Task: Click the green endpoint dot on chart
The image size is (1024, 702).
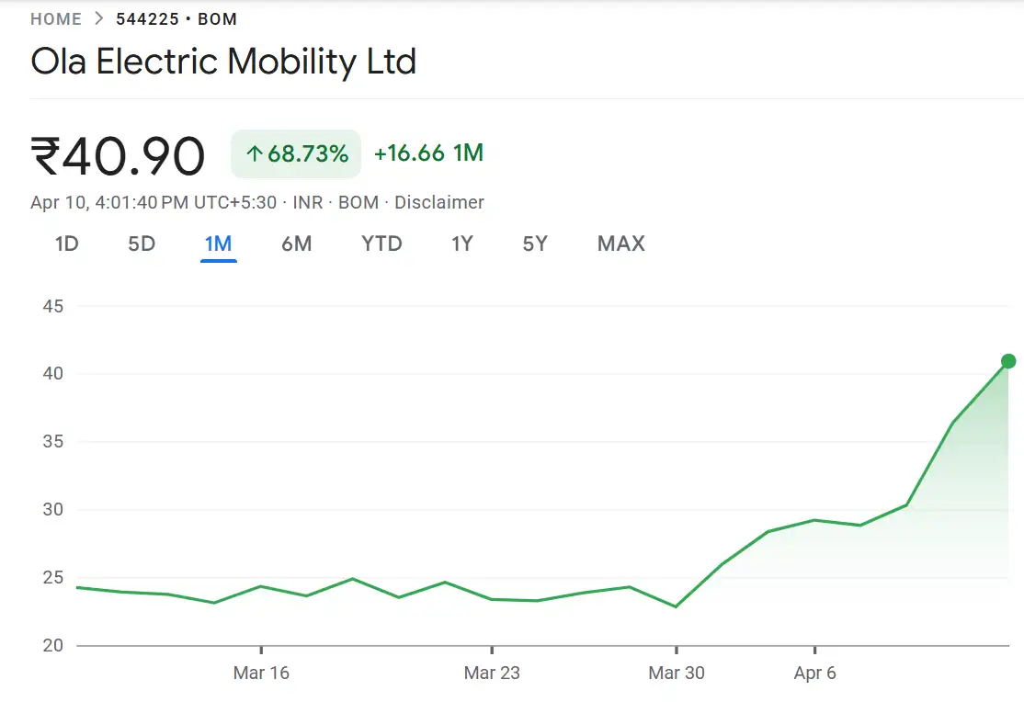Action: (1008, 361)
